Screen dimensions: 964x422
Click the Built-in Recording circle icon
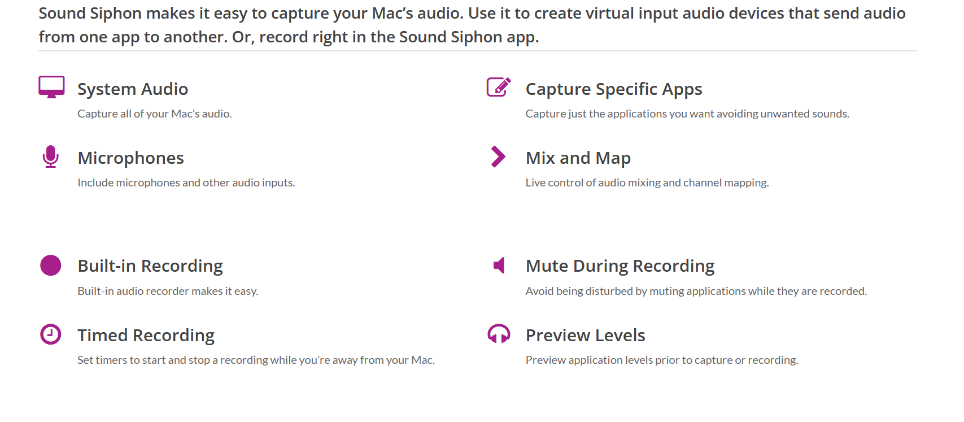51,265
